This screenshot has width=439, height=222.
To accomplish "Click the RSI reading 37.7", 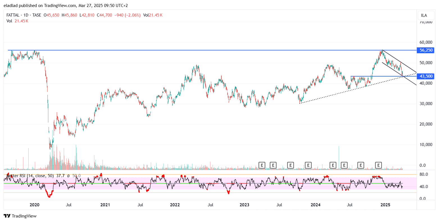I will (x=60, y=176).
